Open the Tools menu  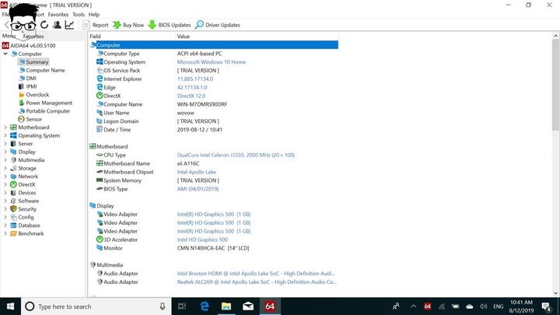coord(79,14)
